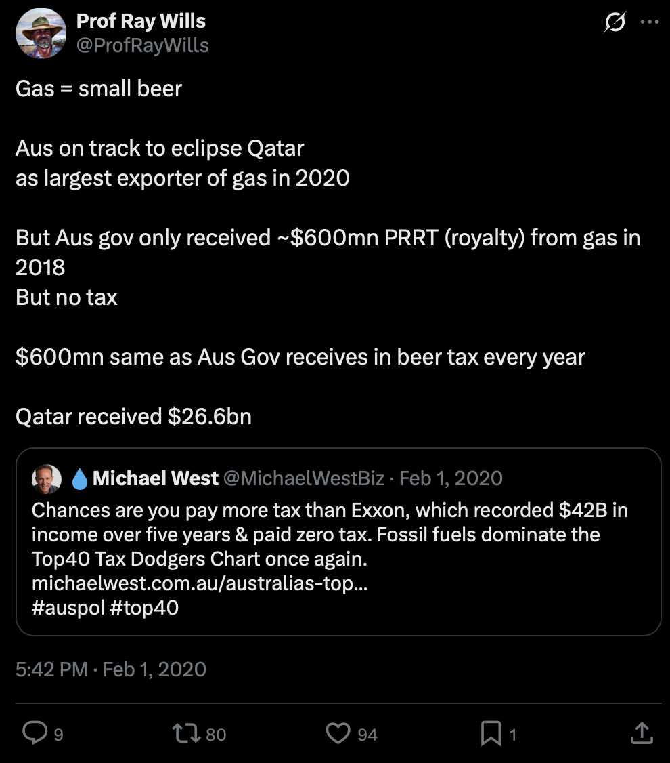This screenshot has height=763, width=670.
Task: Click the reply speech bubble icon
Action: tap(33, 733)
